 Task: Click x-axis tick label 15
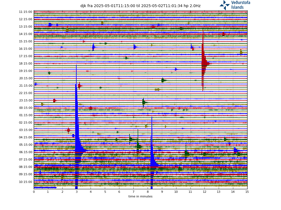(x=247, y=192)
